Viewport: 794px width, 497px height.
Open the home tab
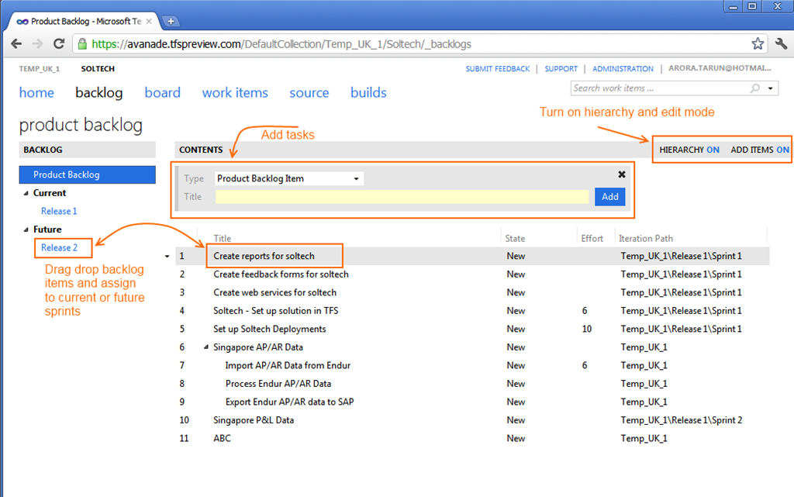click(36, 92)
